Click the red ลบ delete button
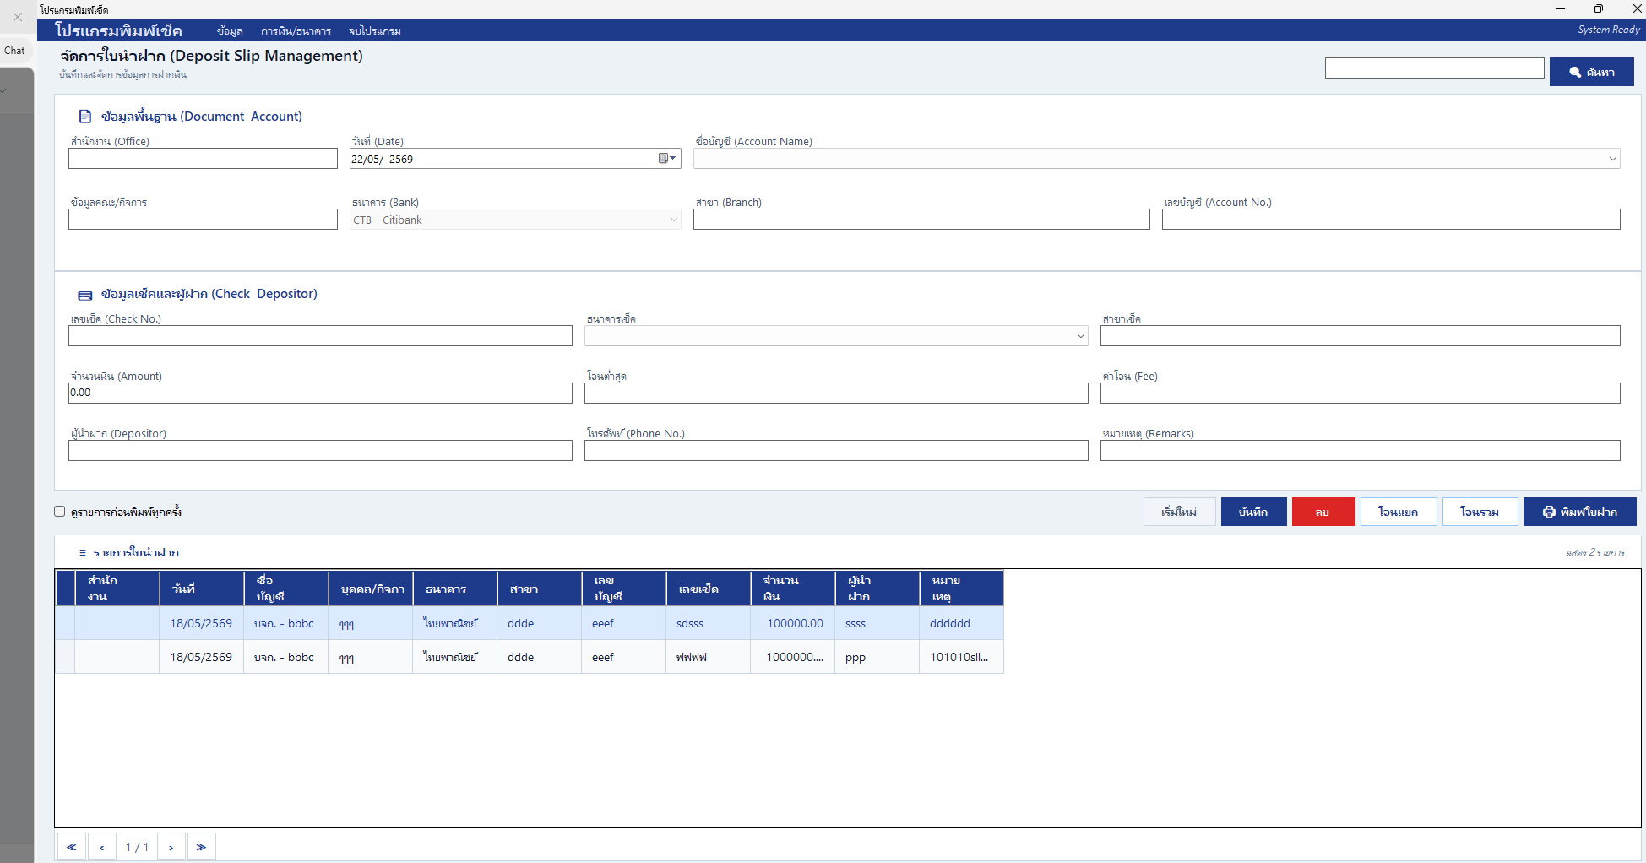The width and height of the screenshot is (1646, 863). 1323,512
